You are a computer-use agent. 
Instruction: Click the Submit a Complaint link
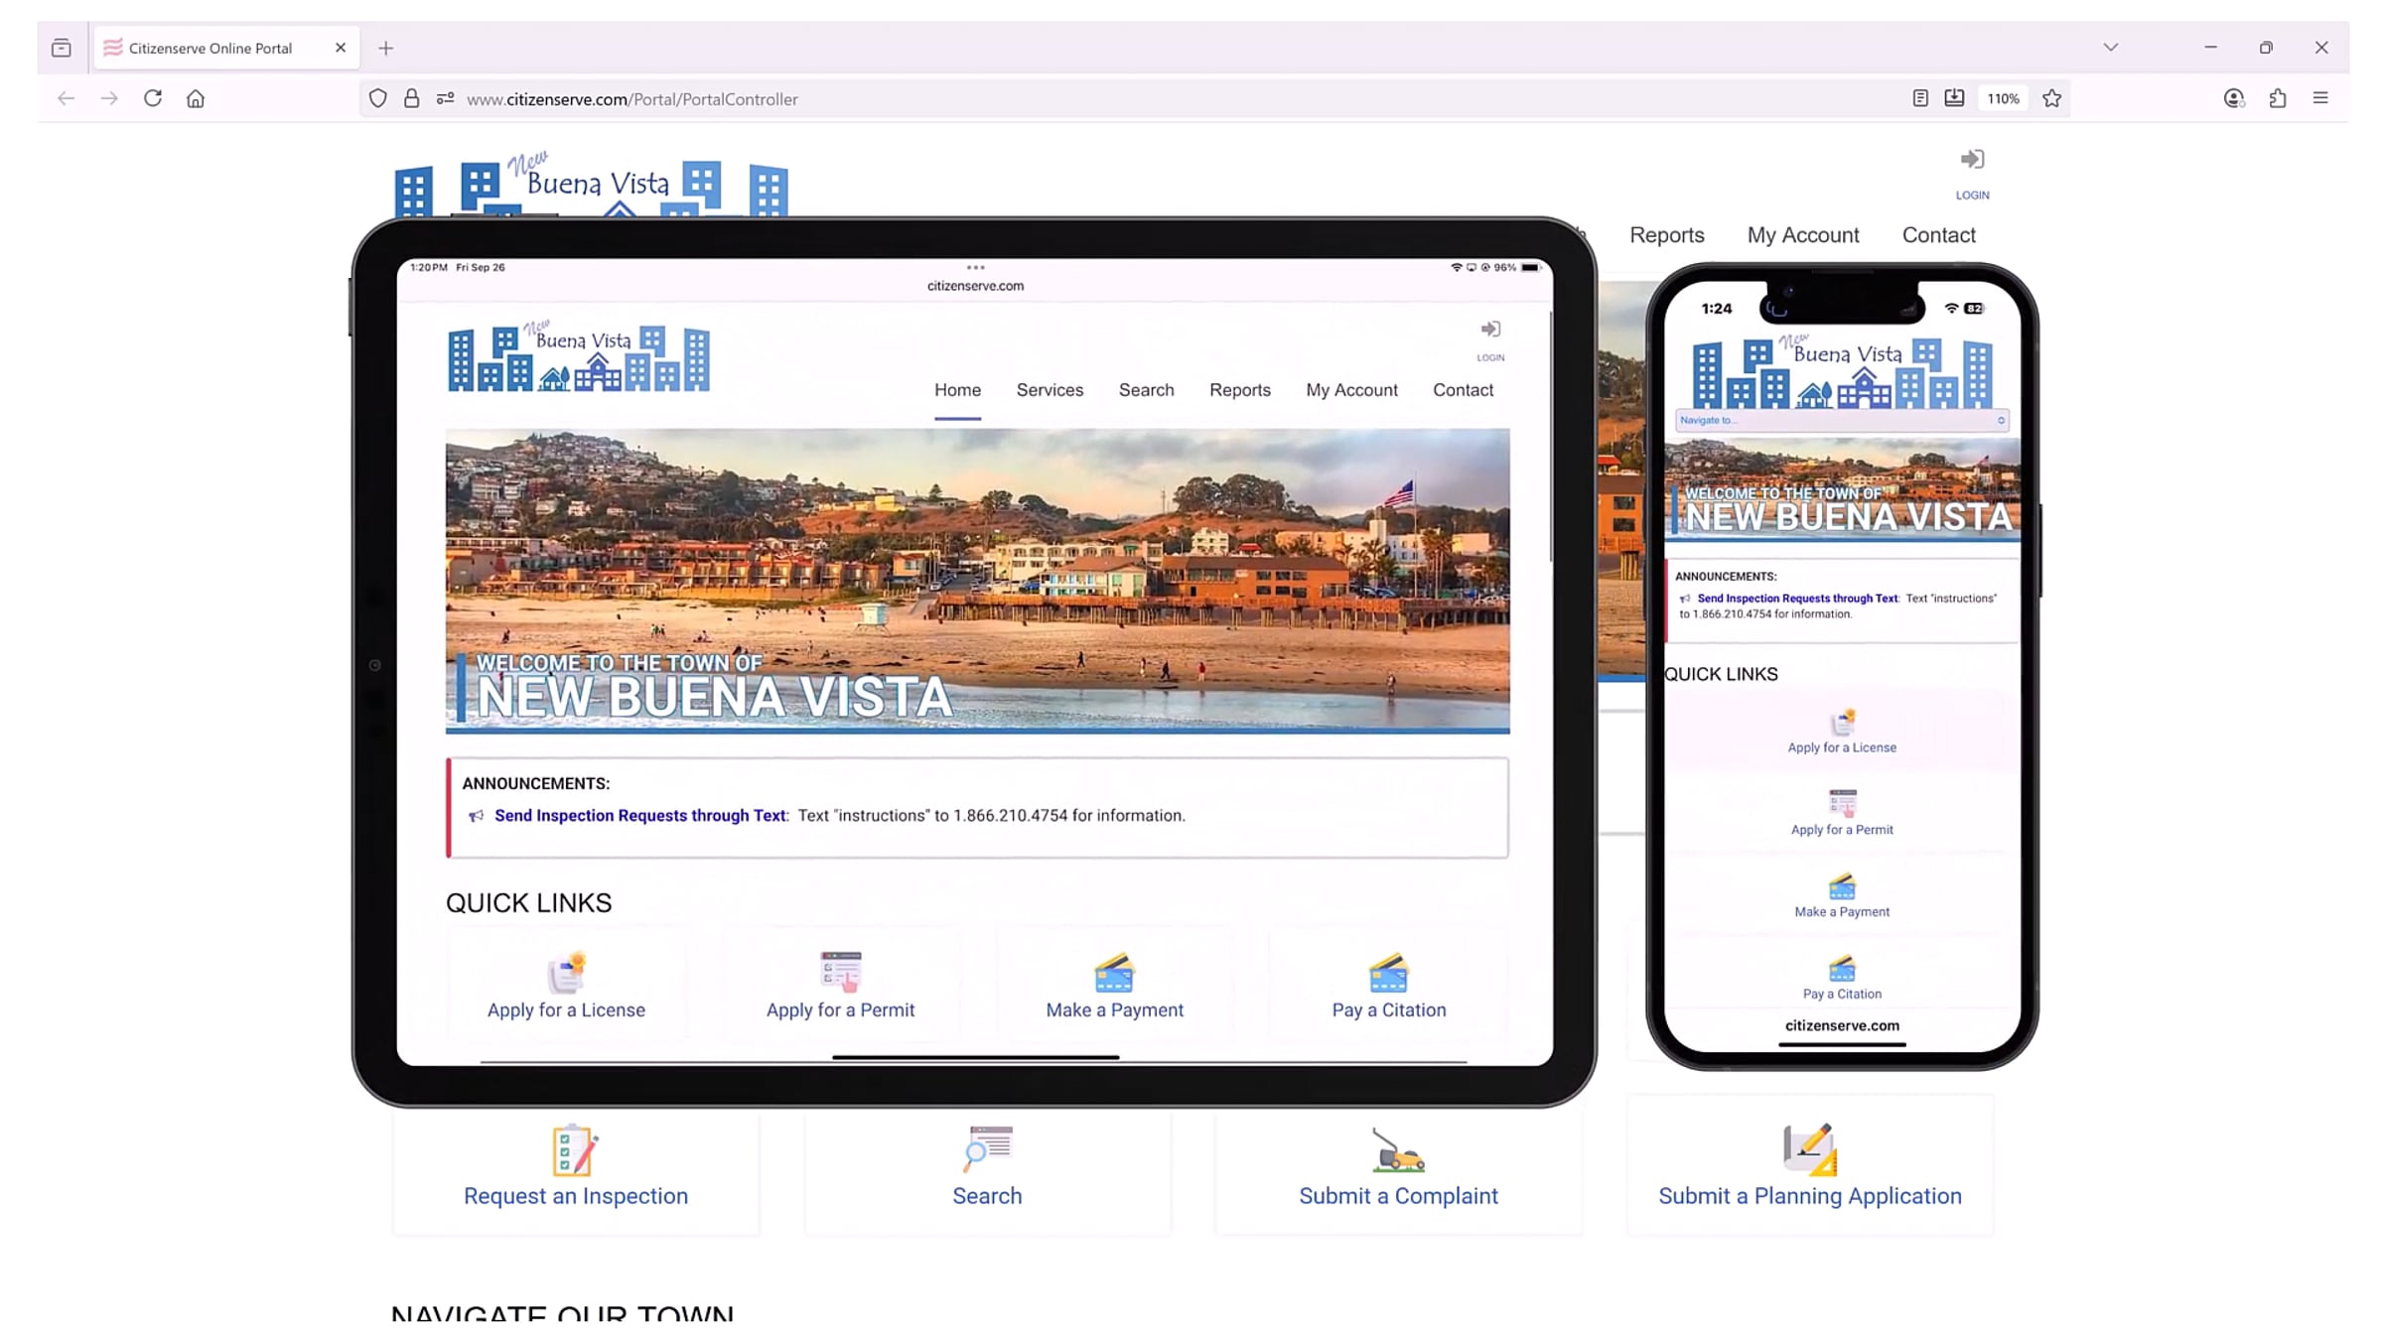tap(1398, 1196)
